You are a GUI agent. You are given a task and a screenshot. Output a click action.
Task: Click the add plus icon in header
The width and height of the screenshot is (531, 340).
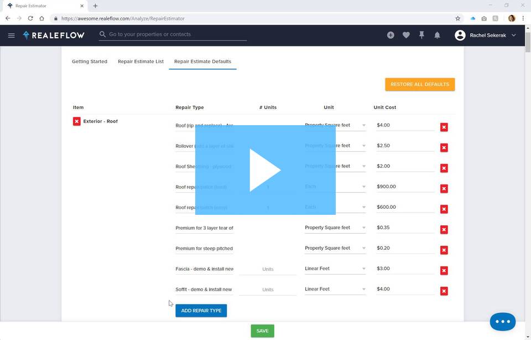tap(391, 35)
